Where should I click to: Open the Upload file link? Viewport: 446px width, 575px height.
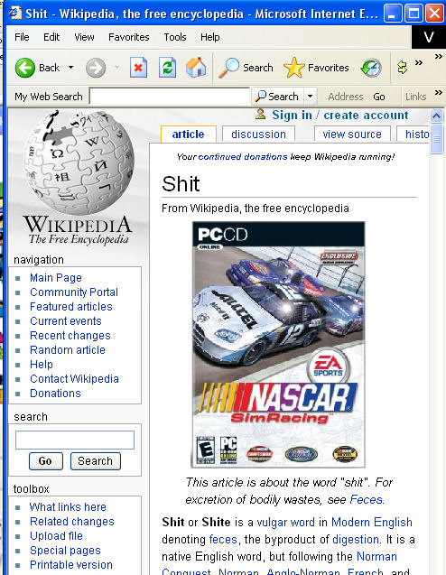[56, 536]
